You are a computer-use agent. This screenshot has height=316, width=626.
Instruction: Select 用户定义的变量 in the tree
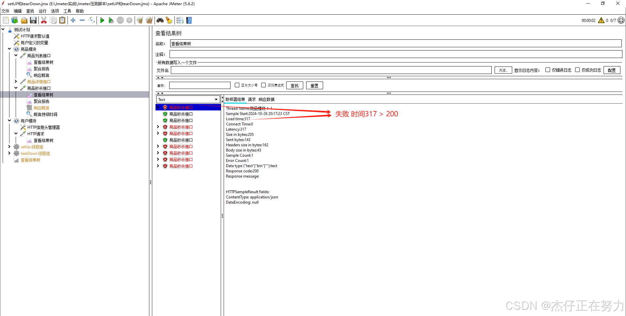point(34,43)
